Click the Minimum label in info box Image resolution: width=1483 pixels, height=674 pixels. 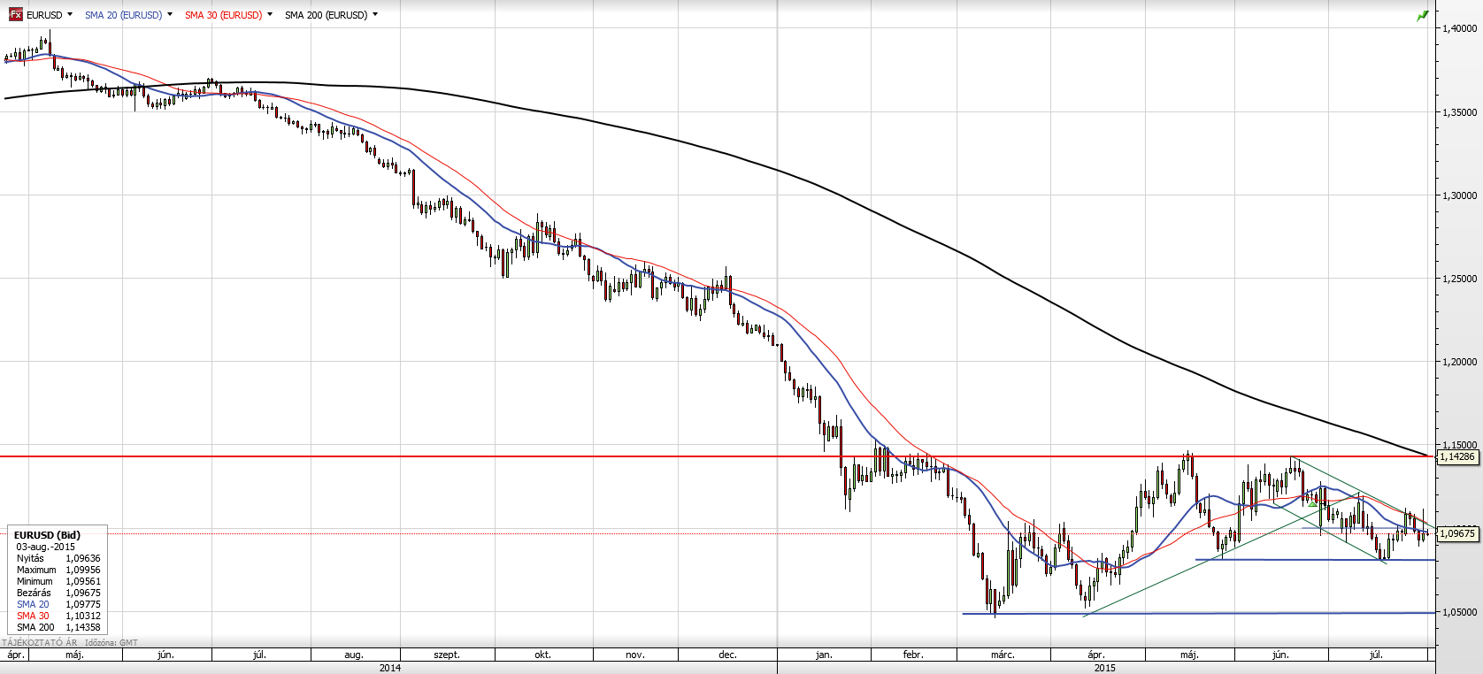(35, 581)
